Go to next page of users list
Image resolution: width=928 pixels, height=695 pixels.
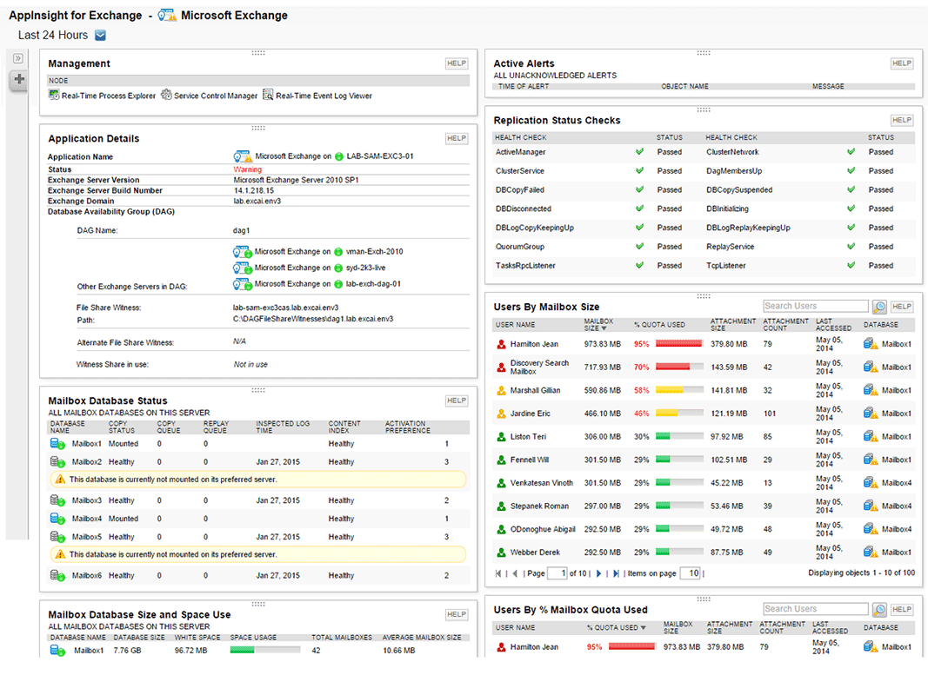coord(598,573)
